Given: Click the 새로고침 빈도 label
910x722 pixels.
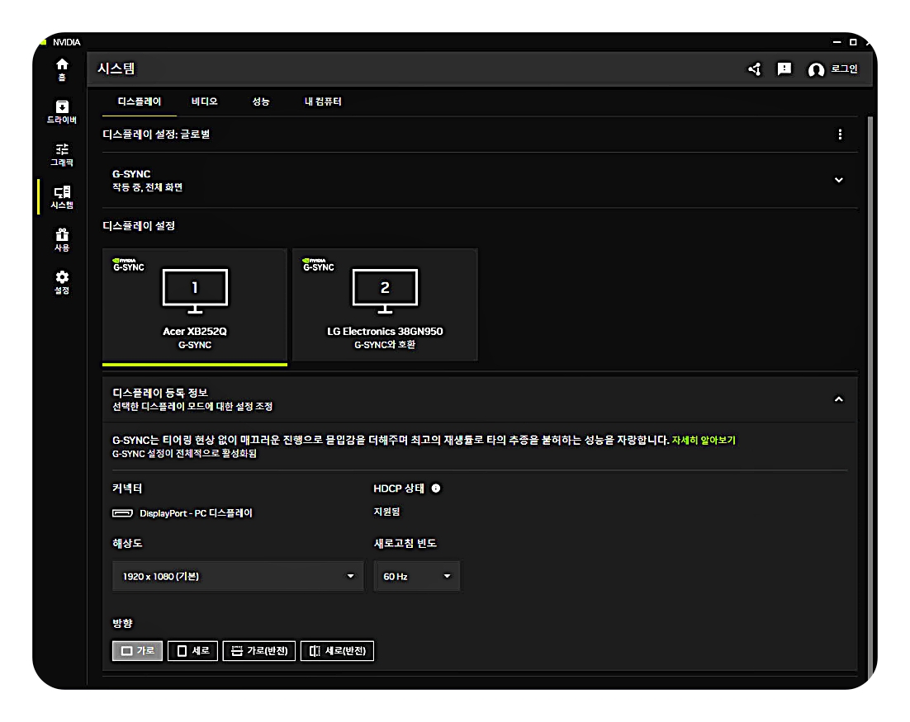Looking at the screenshot, I should click(x=405, y=544).
